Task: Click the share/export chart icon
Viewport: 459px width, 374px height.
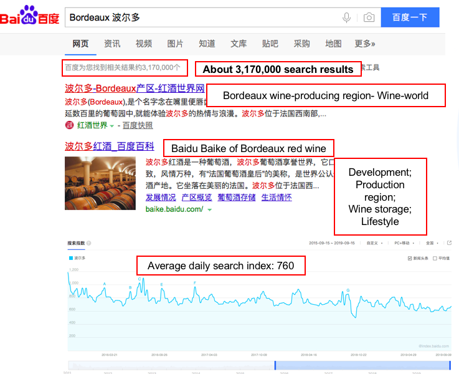Action: click(449, 243)
